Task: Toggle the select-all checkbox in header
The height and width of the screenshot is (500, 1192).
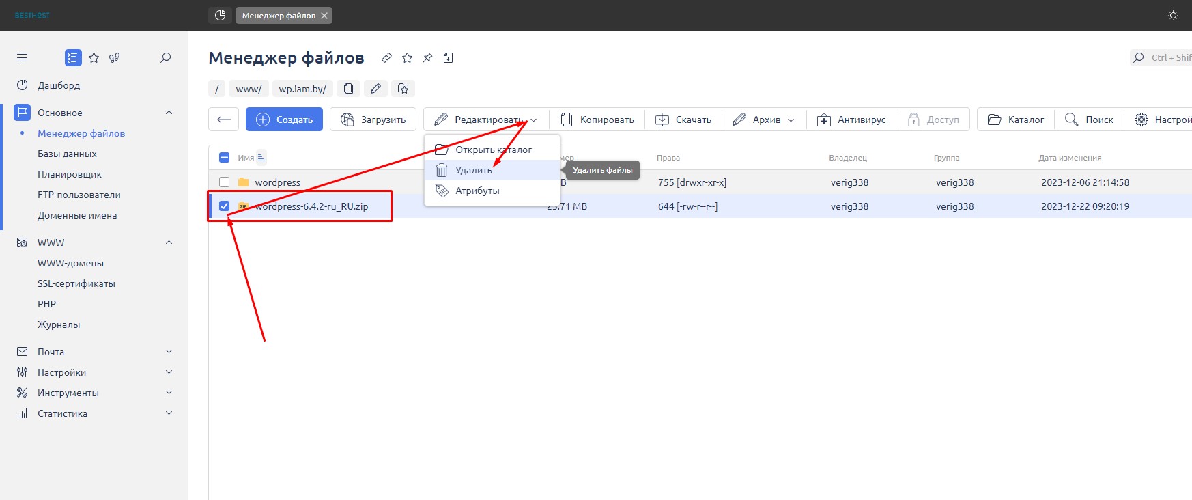Action: click(224, 158)
